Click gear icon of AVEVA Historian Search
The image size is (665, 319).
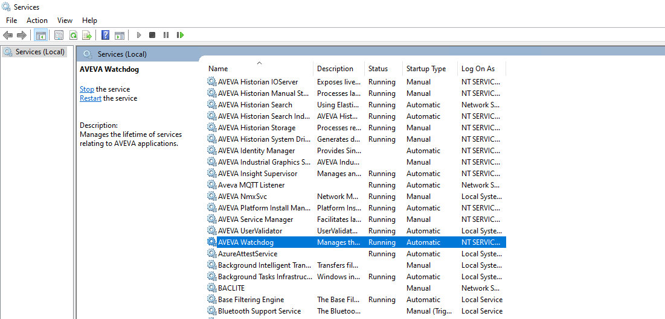click(211, 105)
